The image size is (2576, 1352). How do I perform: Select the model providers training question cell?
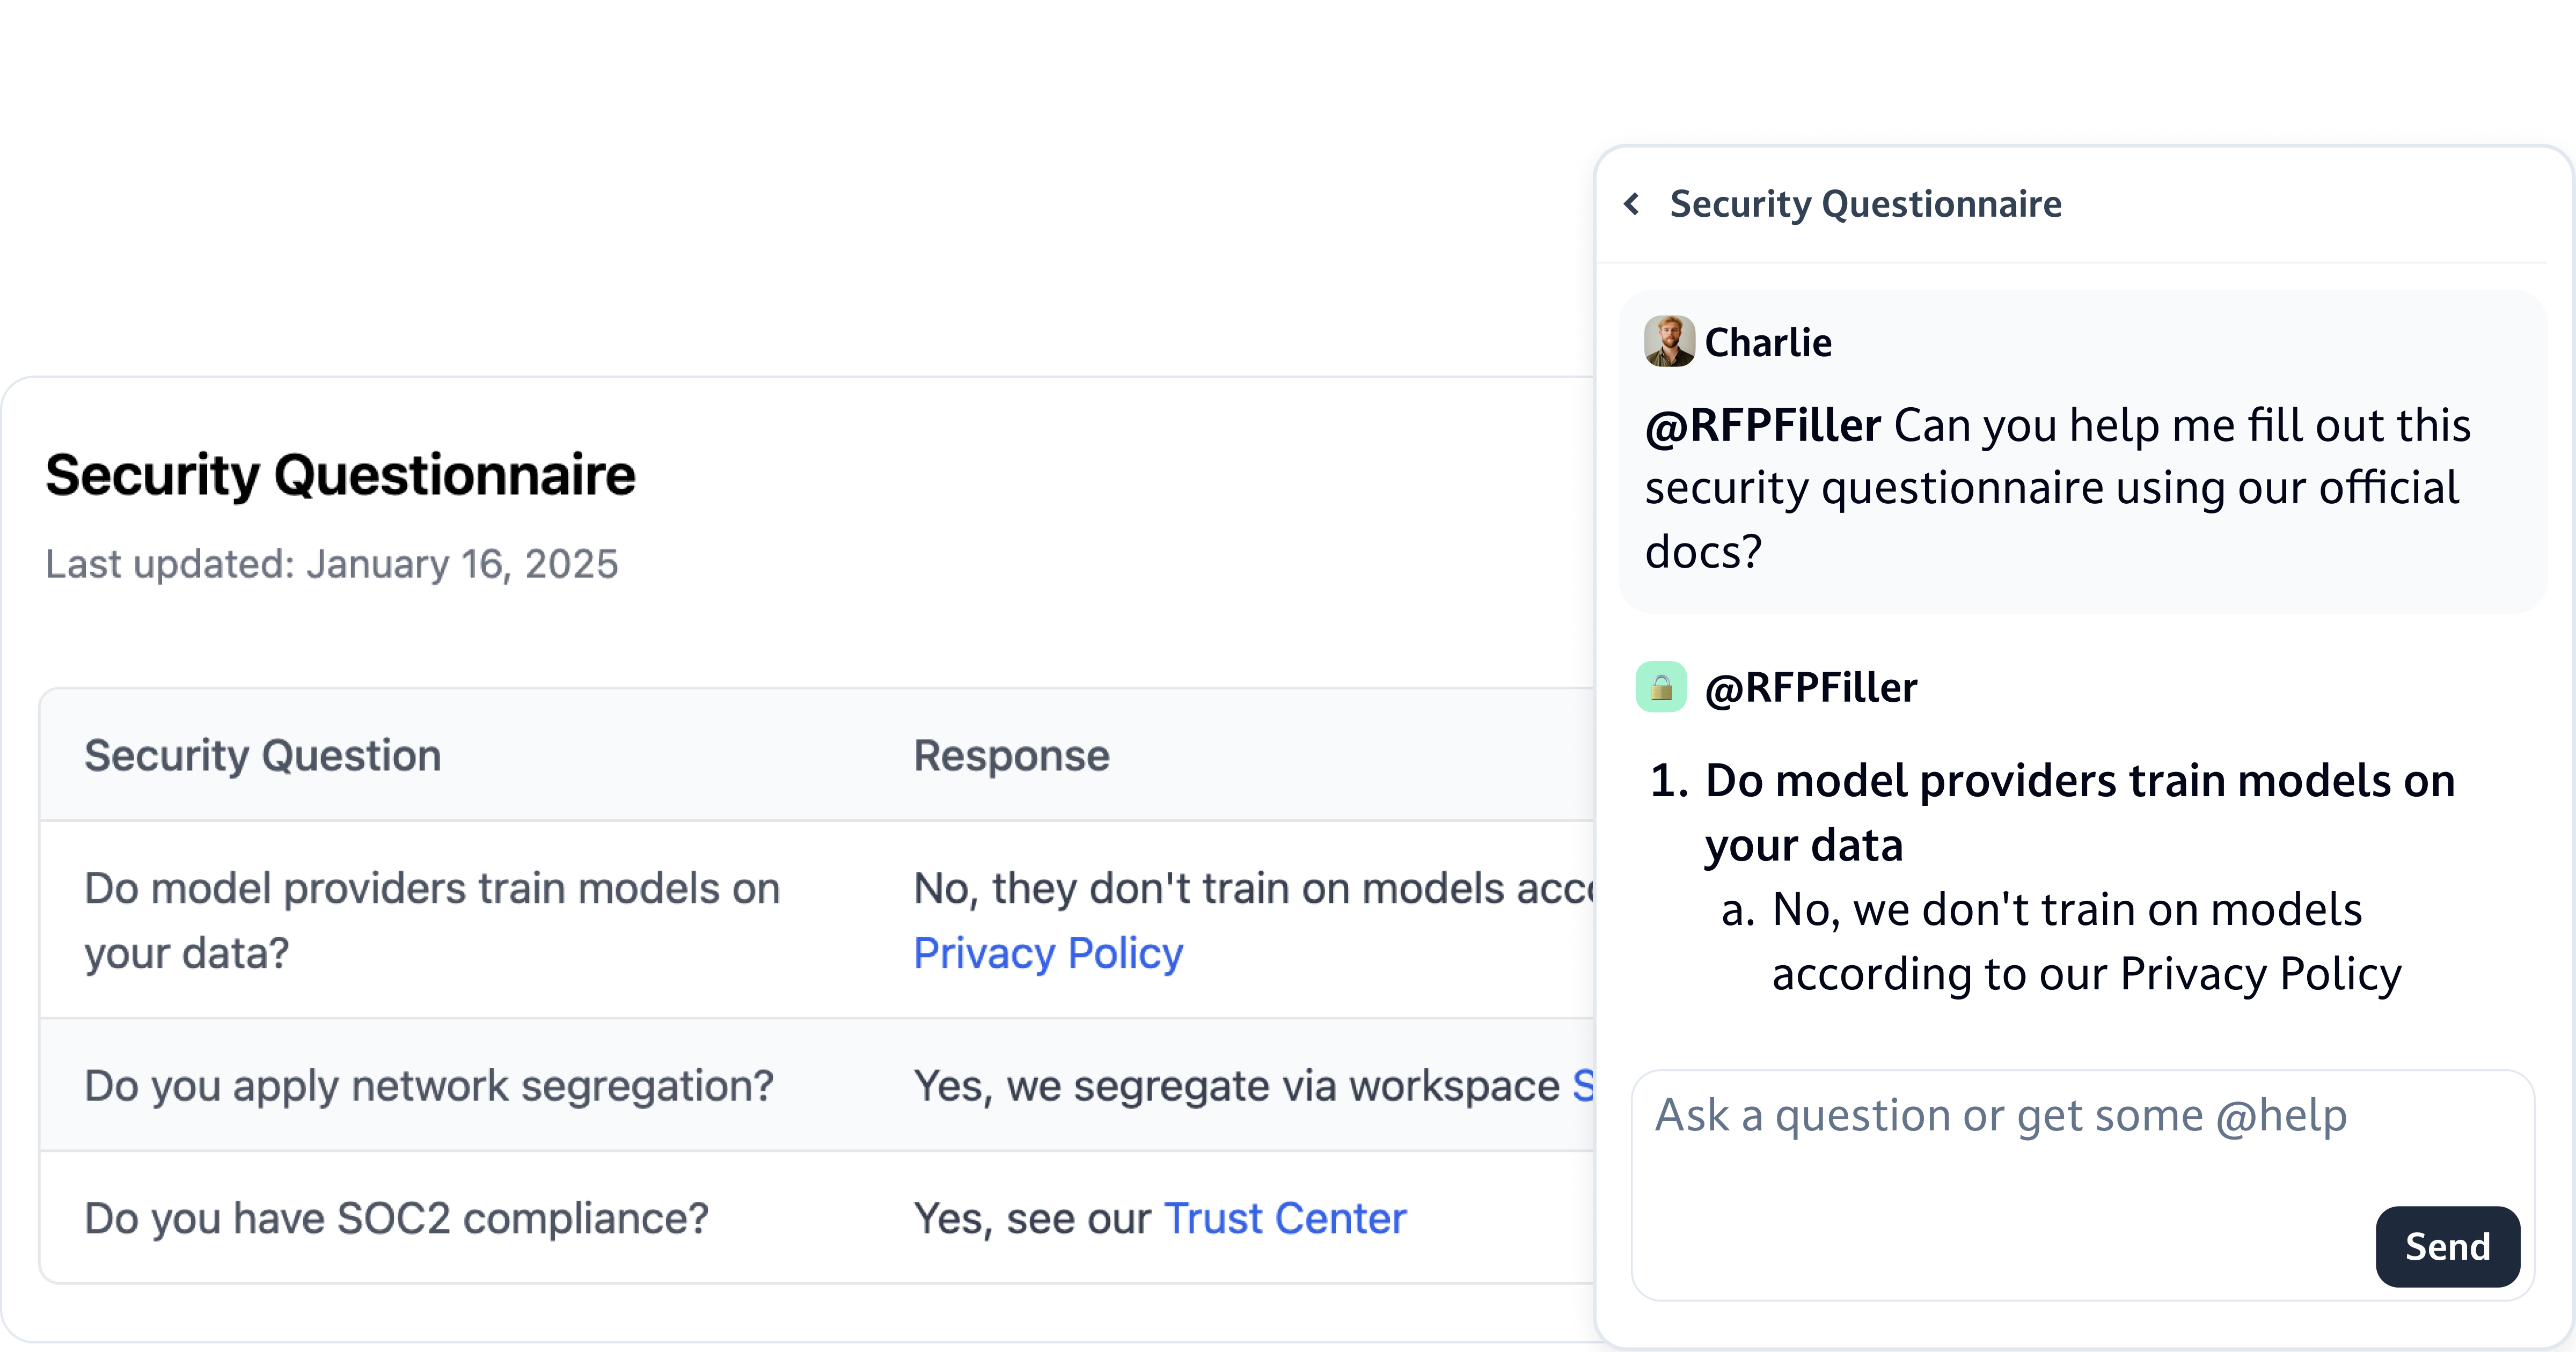click(x=431, y=920)
